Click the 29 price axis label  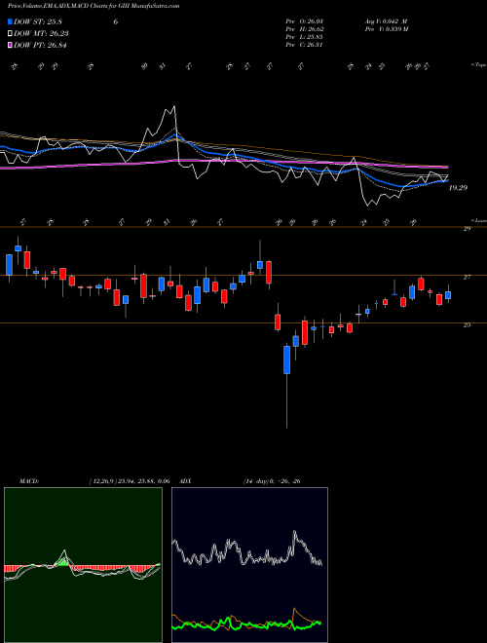tap(467, 229)
